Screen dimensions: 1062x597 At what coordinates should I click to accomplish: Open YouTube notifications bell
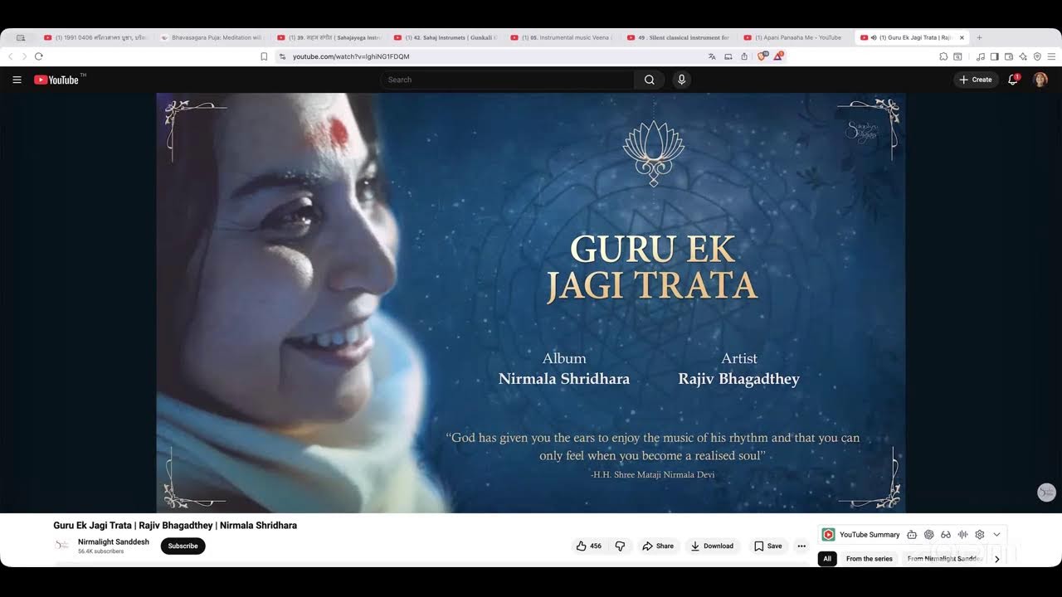(1013, 80)
